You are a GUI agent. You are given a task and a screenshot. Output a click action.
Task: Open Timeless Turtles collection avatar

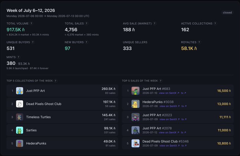point(20,117)
